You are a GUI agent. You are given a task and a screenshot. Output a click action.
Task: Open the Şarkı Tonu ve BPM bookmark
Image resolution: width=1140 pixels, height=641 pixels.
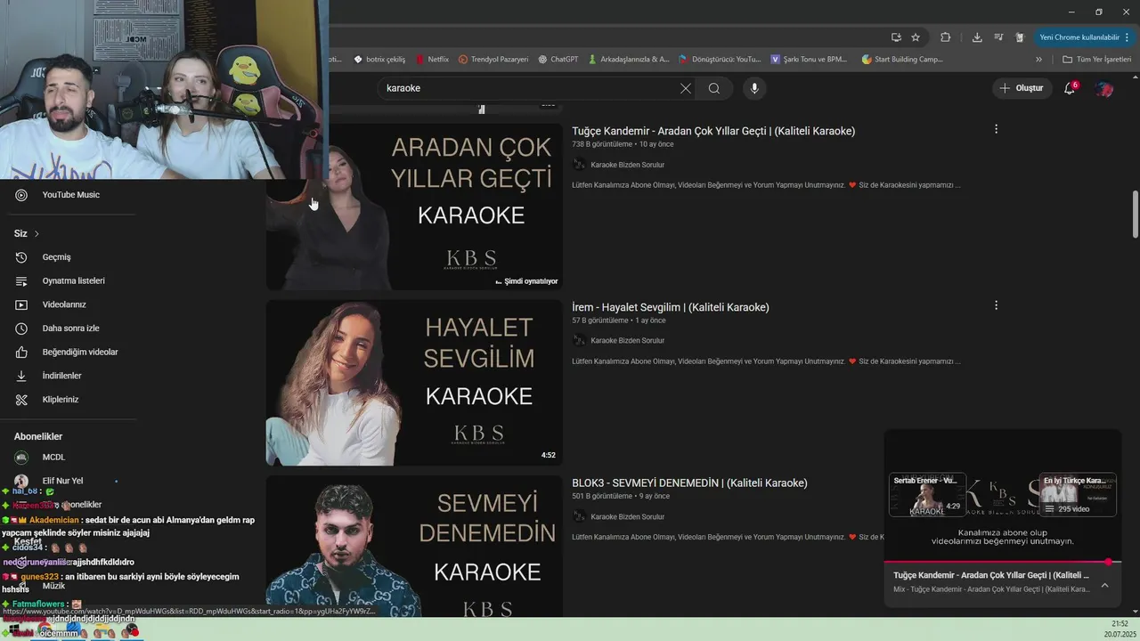[x=809, y=60]
